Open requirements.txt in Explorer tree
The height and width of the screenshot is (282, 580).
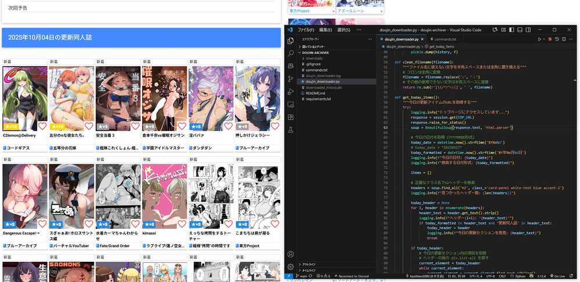tap(336, 99)
